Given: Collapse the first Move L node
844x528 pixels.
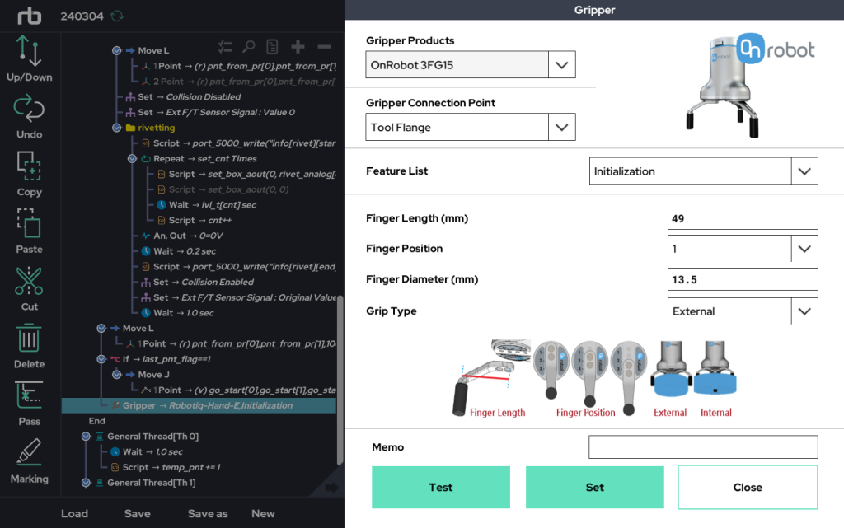Looking at the screenshot, I should point(117,50).
